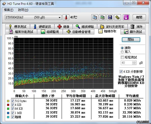
Task: Click the 平均速度 column header
Action: pos(132,96)
